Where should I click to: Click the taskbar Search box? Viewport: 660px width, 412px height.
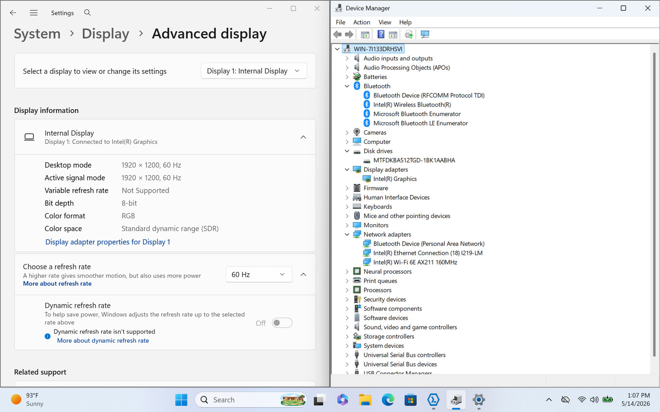click(x=251, y=400)
